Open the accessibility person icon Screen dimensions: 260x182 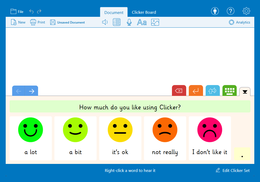click(x=215, y=11)
